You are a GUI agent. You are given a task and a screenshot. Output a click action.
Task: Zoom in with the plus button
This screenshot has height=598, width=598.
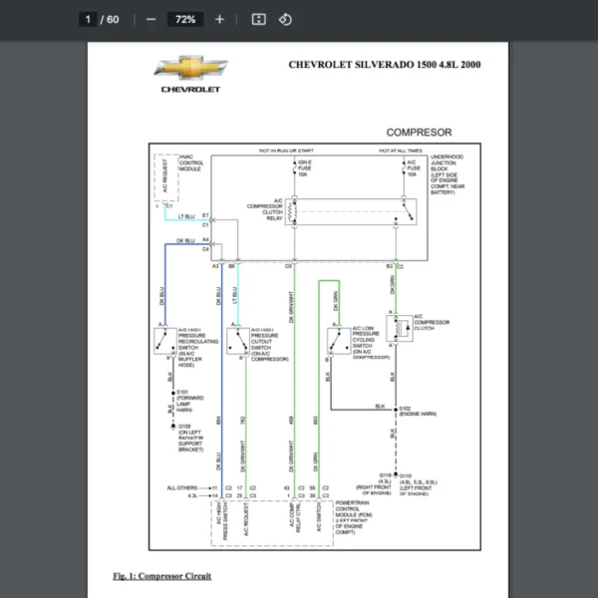point(219,20)
